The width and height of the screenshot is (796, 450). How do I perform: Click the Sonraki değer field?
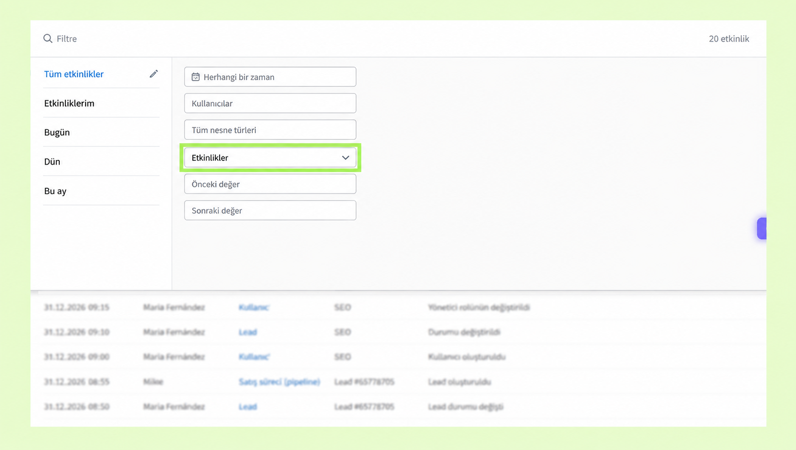pyautogui.click(x=270, y=210)
